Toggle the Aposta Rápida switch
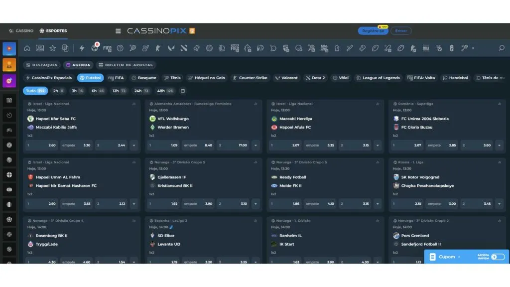This screenshot has height=287, width=510. tap(497, 257)
